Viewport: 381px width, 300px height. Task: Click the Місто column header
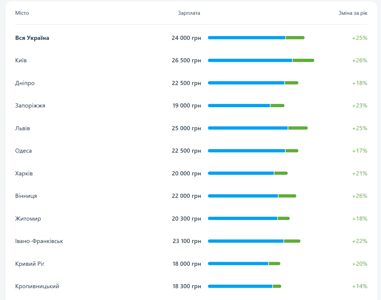[22, 13]
